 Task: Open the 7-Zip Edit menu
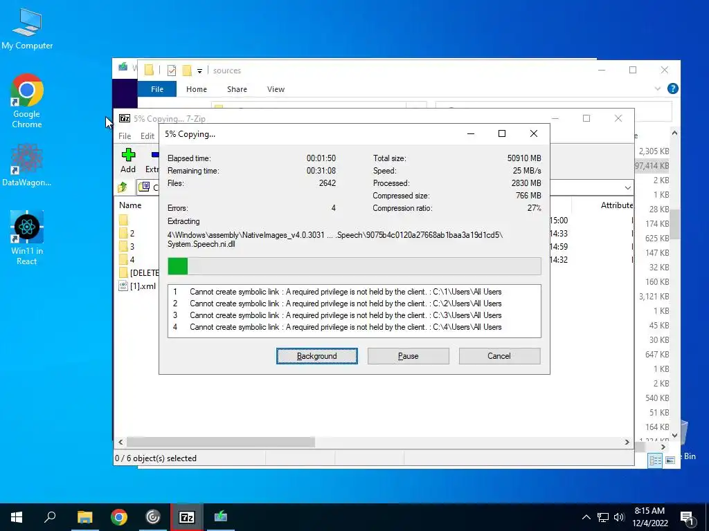pos(147,136)
